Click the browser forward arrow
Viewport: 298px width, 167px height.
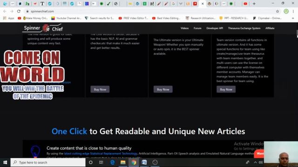tap(12, 11)
